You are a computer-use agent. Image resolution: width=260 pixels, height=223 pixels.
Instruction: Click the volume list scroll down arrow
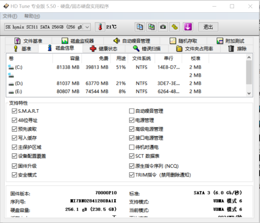(249, 93)
